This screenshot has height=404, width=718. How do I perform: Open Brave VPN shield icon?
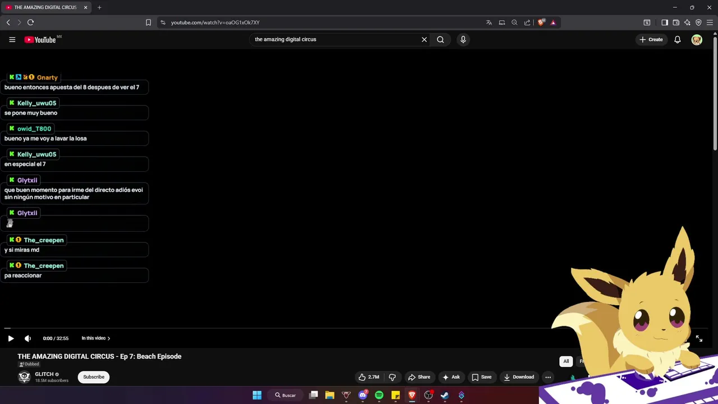(698, 22)
